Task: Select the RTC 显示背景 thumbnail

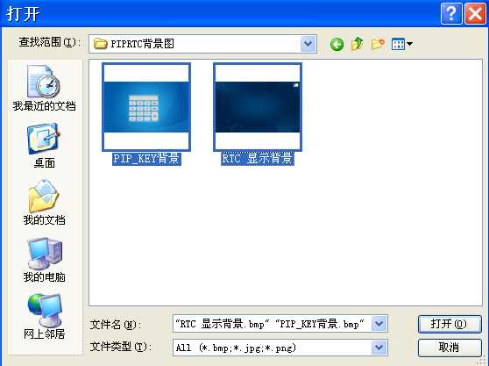Action: click(x=258, y=107)
